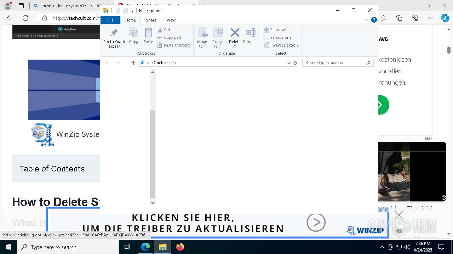
Task: Go up one folder level
Action: click(133, 63)
